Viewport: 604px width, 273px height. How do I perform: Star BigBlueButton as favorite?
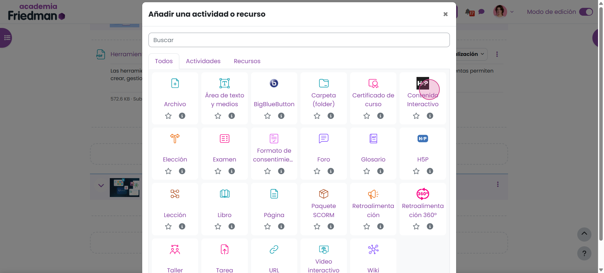[x=267, y=116]
